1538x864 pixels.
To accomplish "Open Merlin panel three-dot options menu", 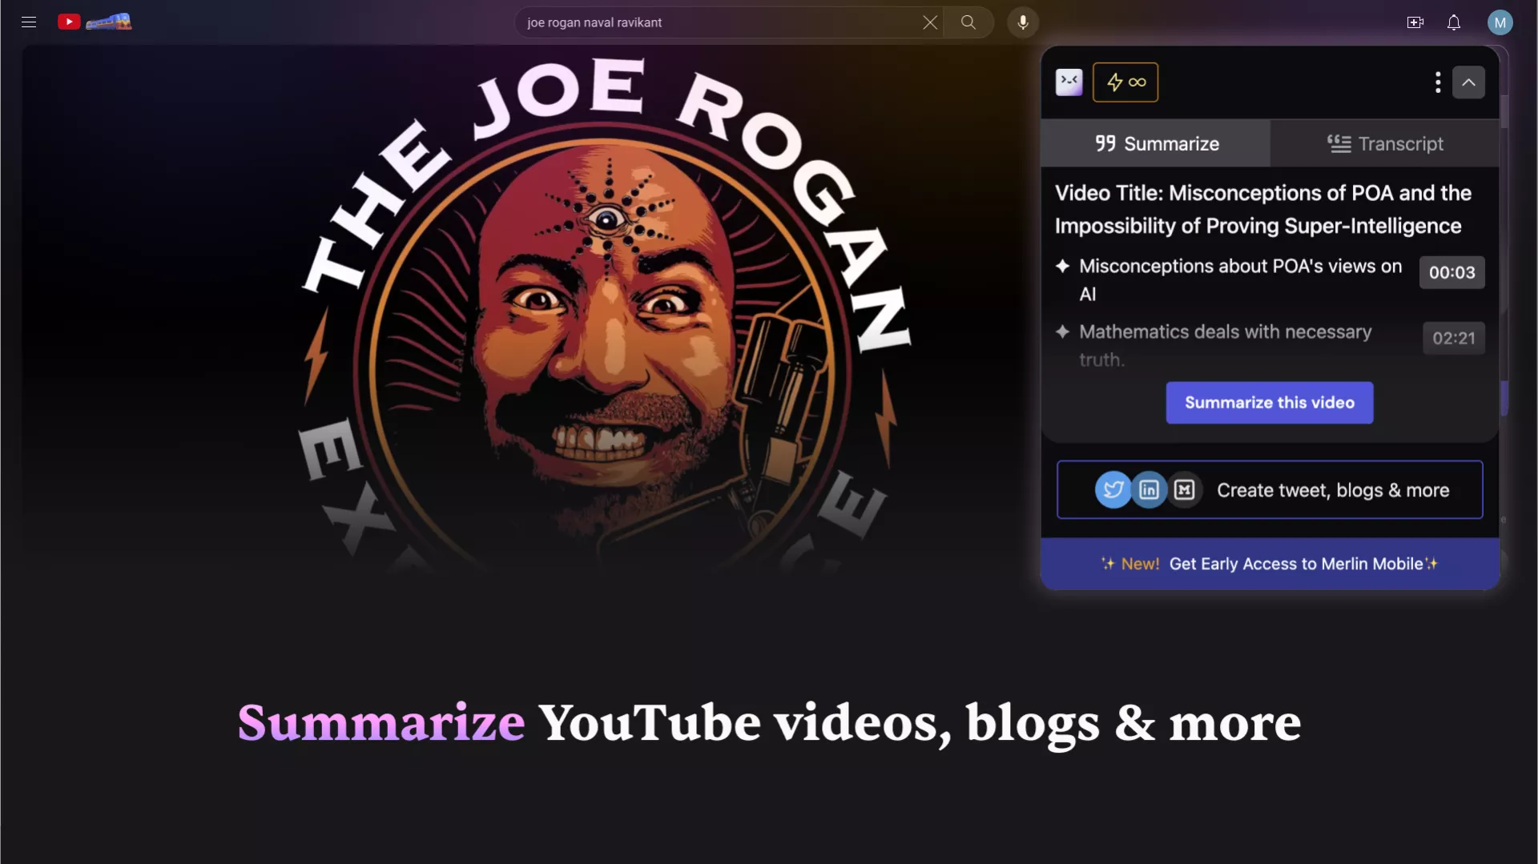I will tap(1438, 82).
